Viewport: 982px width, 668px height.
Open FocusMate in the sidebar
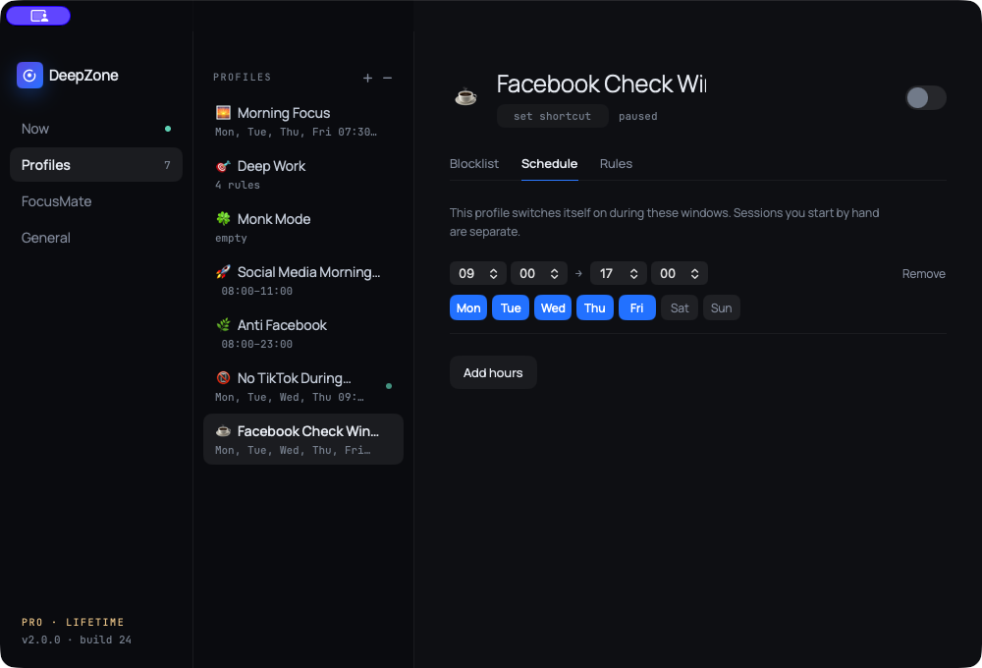[x=96, y=201]
